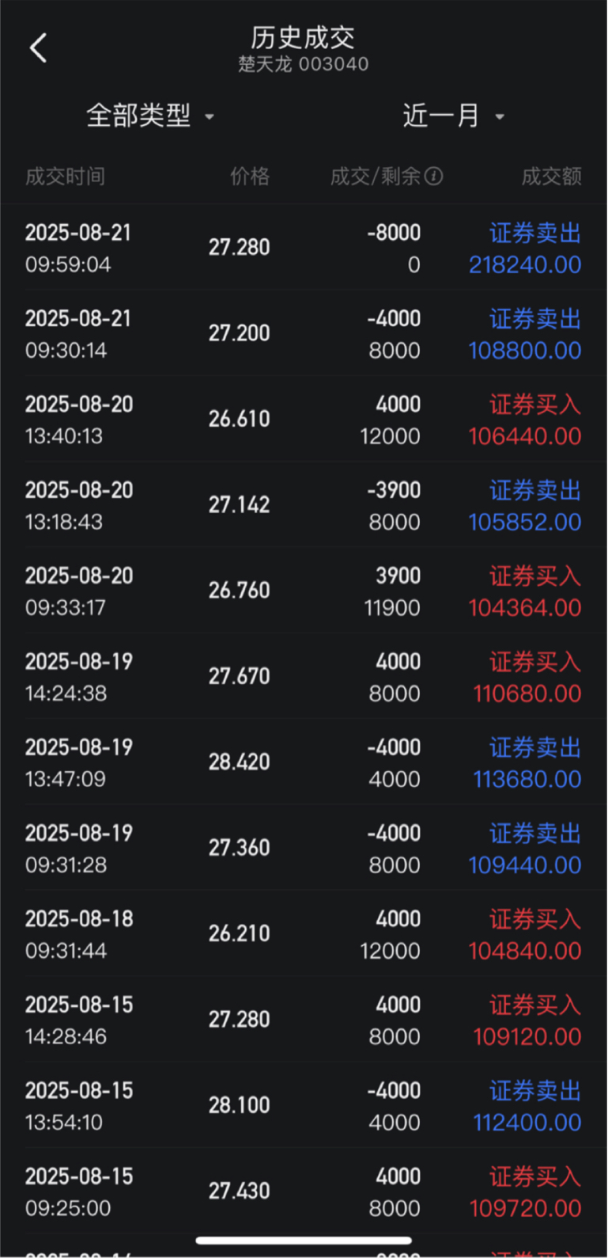Select the 2025-08-19 13:47:09 sell record
This screenshot has height=1258, width=608.
(x=304, y=762)
